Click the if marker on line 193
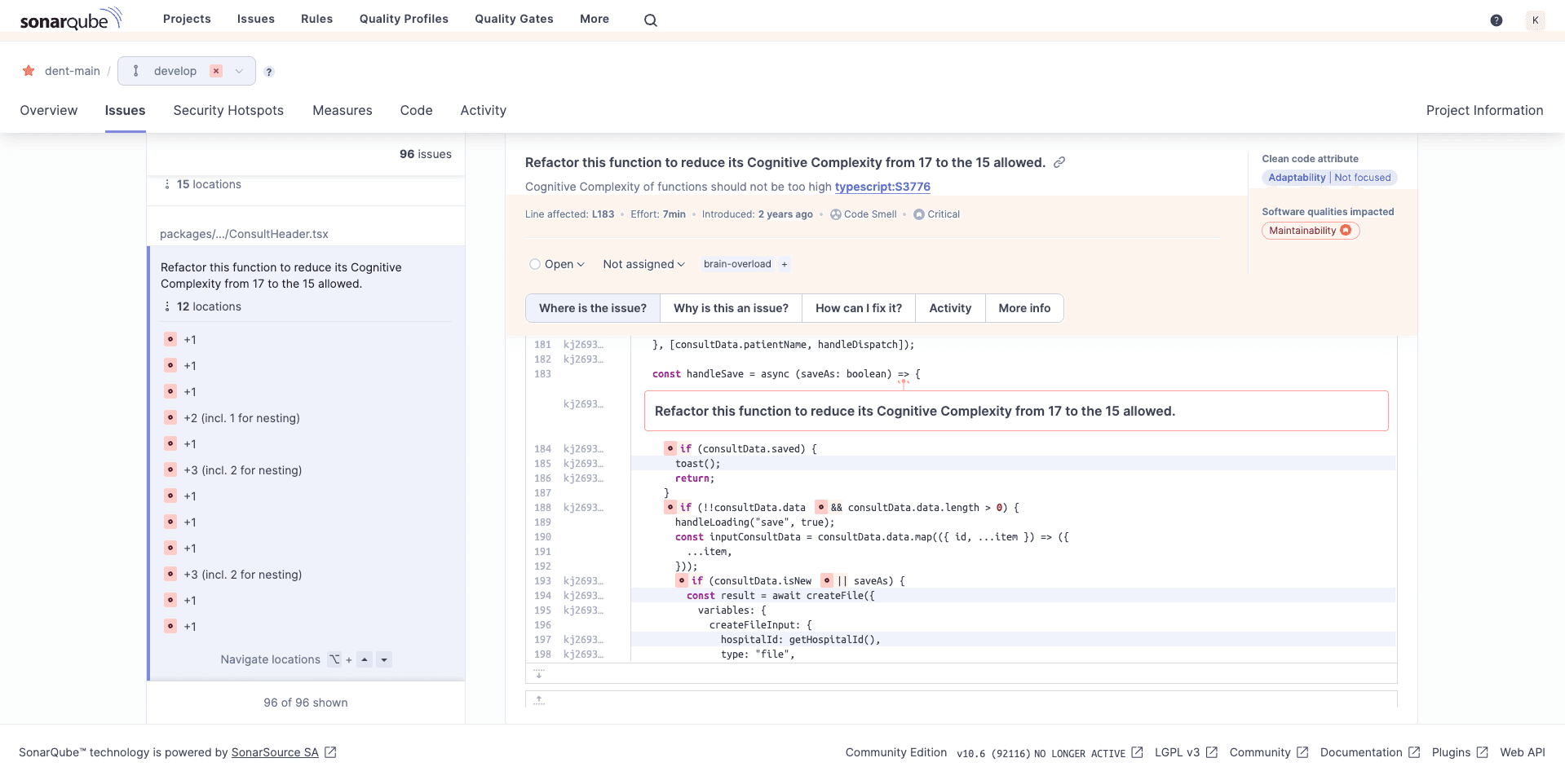The height and width of the screenshot is (780, 1565). point(682,580)
